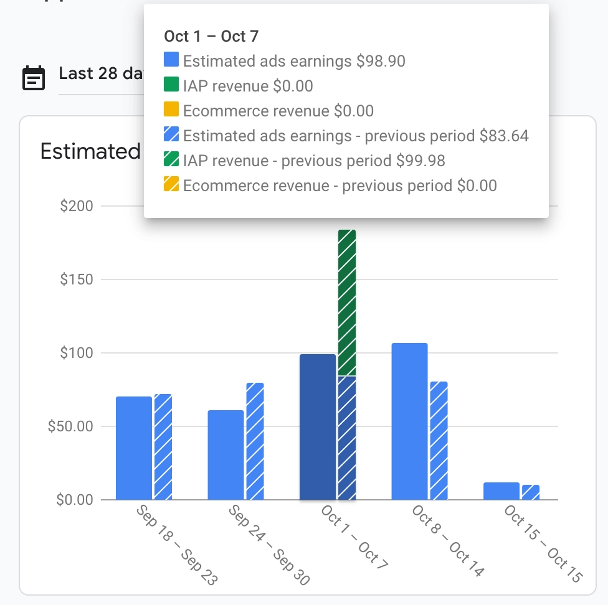Select the solid blue Oct 8 – Oct 14 bar
This screenshot has width=608, height=605.
(409, 421)
